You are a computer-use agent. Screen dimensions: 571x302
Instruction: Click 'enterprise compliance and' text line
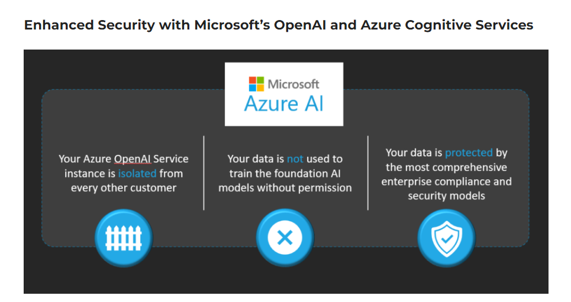coord(447,182)
